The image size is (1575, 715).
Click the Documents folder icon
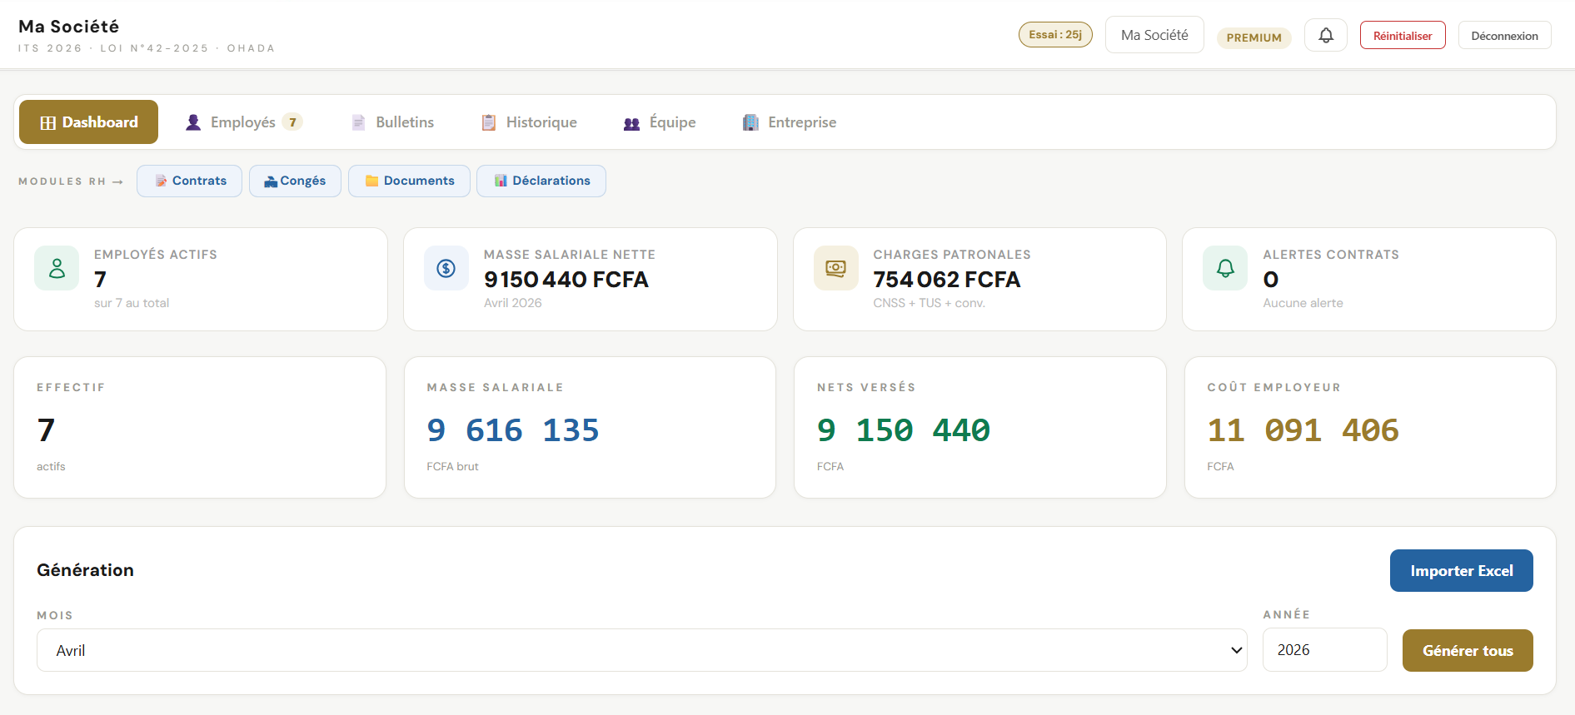[371, 181]
